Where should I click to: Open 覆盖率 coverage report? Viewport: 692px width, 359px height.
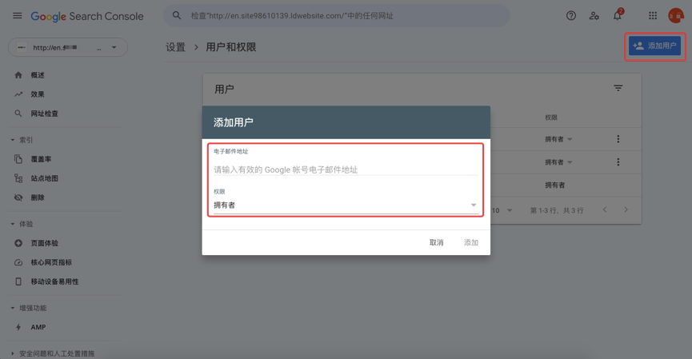point(41,159)
